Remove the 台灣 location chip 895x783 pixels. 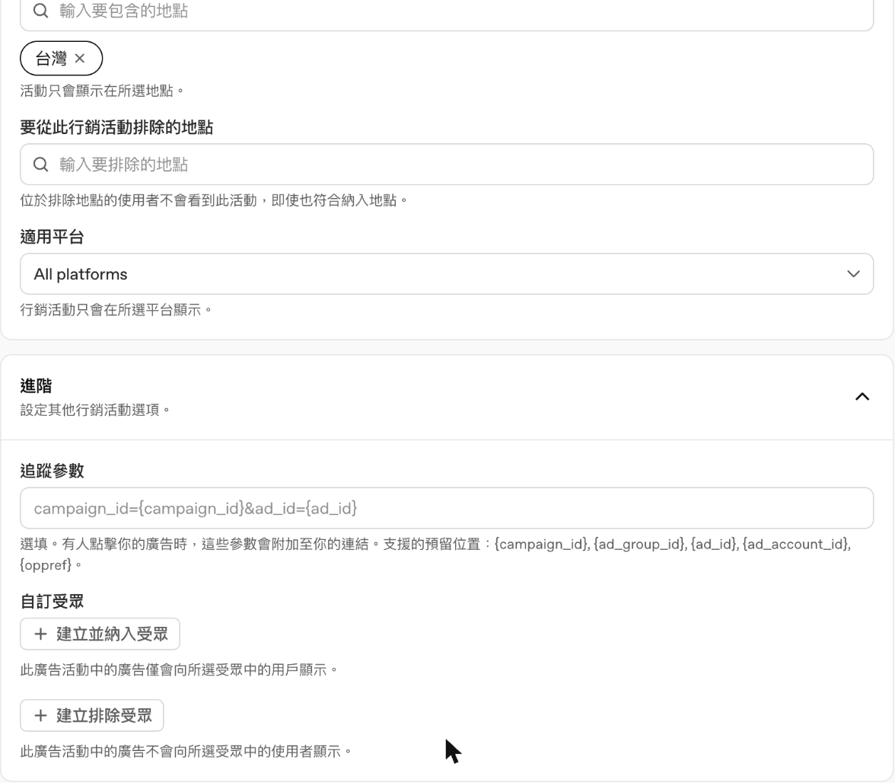(x=80, y=58)
